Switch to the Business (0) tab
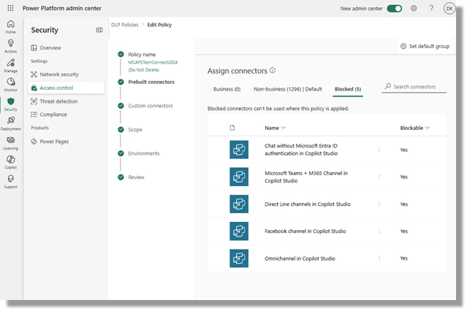 [227, 89]
